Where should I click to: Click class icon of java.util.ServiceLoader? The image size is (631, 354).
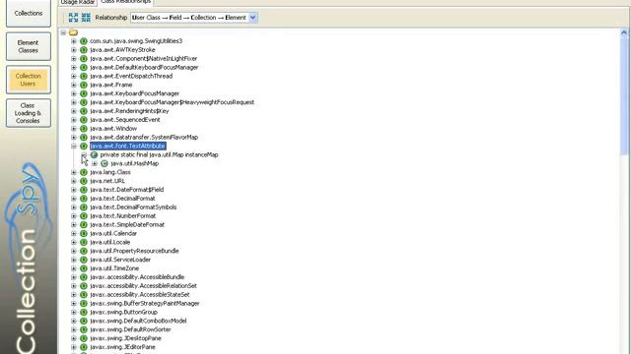[x=84, y=260]
